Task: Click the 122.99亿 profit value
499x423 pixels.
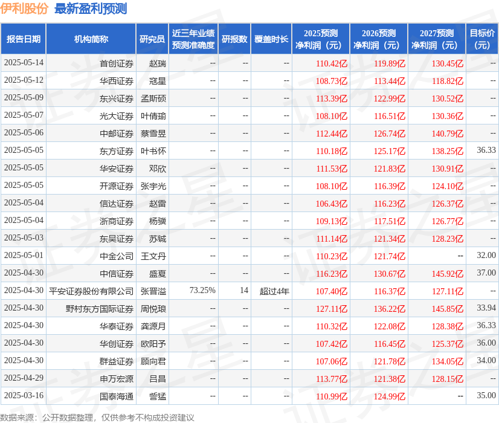Action: click(x=389, y=98)
